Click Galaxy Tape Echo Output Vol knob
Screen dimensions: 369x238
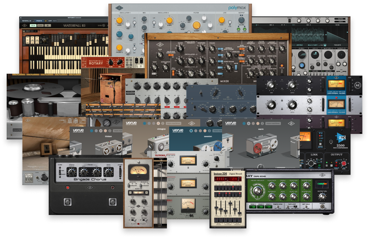tap(322, 196)
